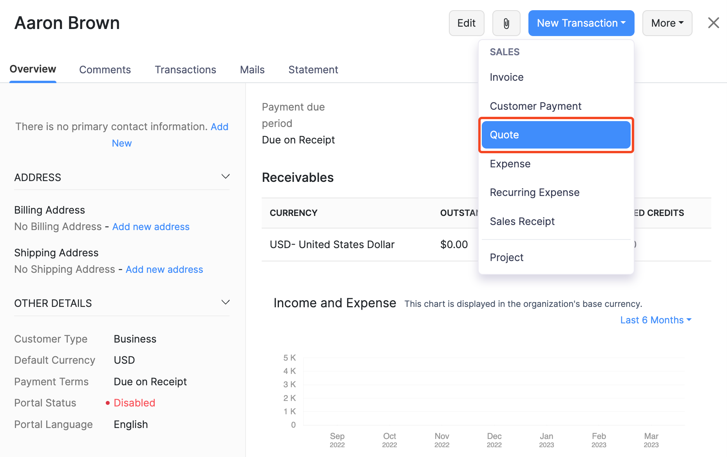Image resolution: width=727 pixels, height=457 pixels.
Task: Open the More options dropdown
Action: (667, 23)
